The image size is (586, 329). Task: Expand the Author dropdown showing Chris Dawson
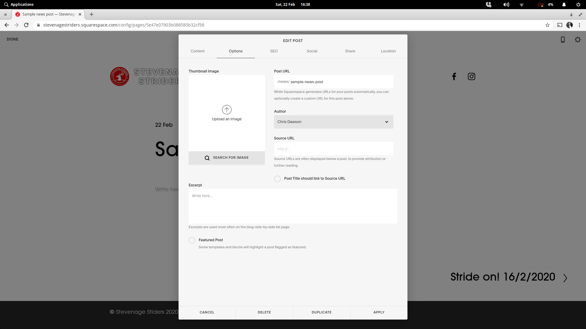coord(334,122)
